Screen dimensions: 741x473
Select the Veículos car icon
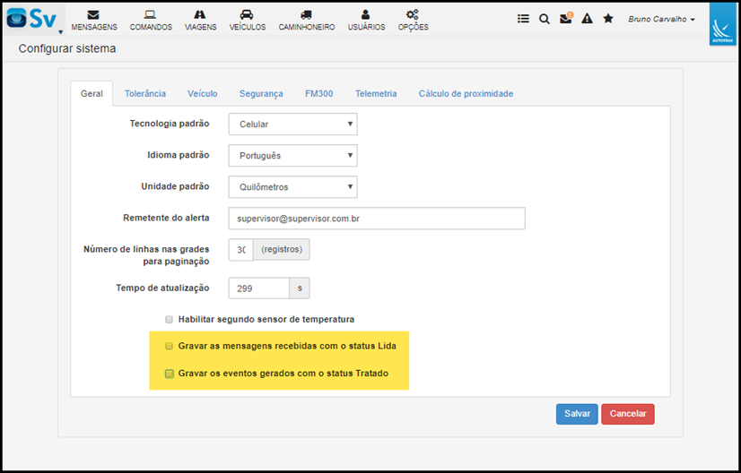[x=247, y=15]
